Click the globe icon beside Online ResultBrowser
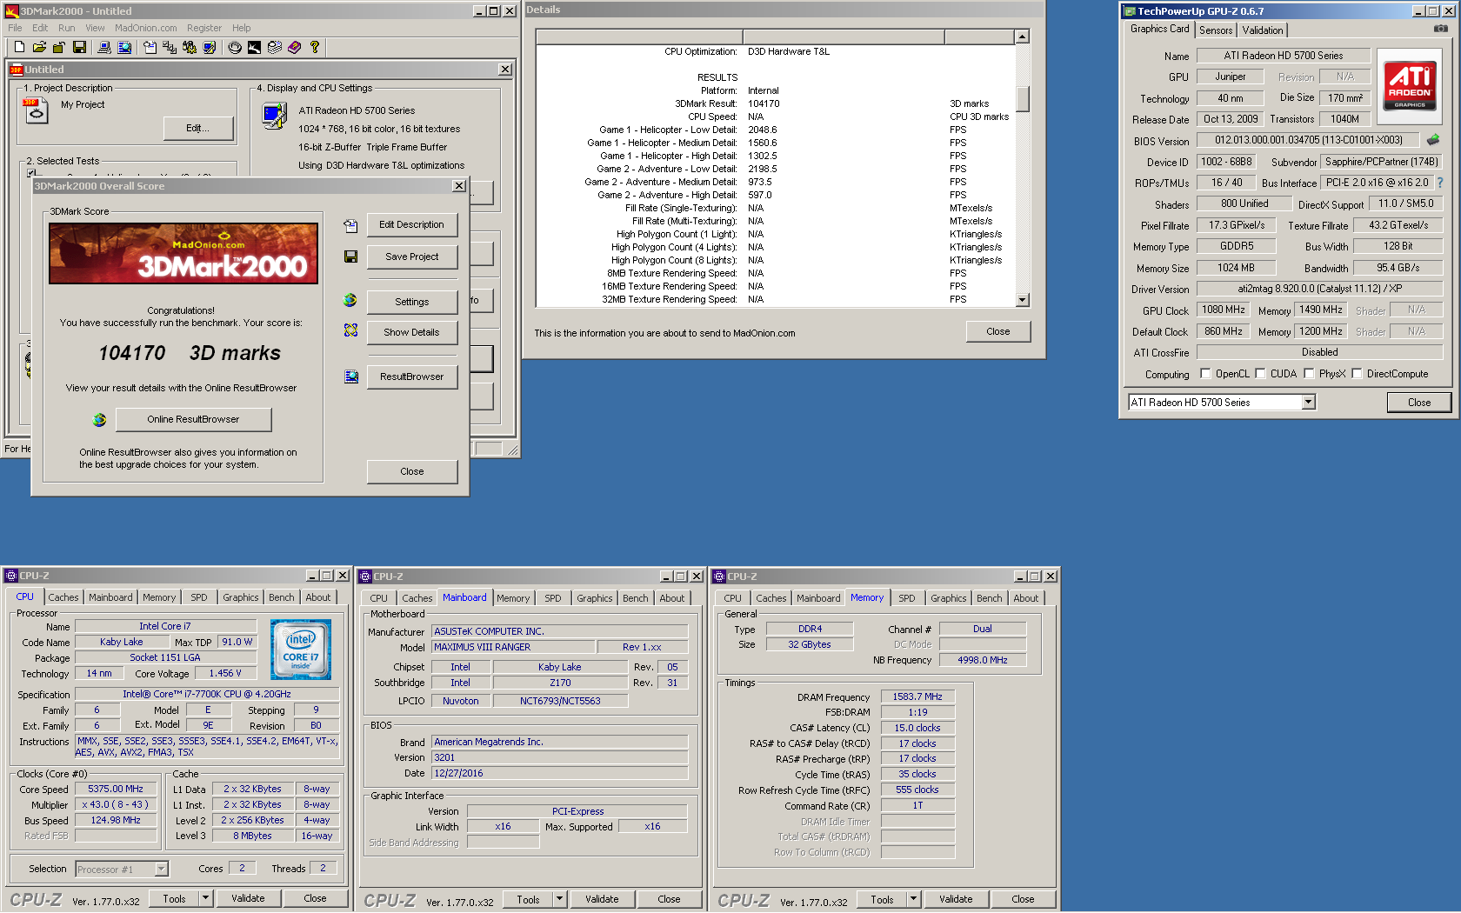Image resolution: width=1461 pixels, height=913 pixels. (99, 419)
